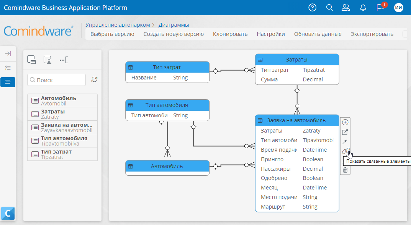Select Tipavtomobilya in the template list
The image size is (411, 225).
(62, 141)
